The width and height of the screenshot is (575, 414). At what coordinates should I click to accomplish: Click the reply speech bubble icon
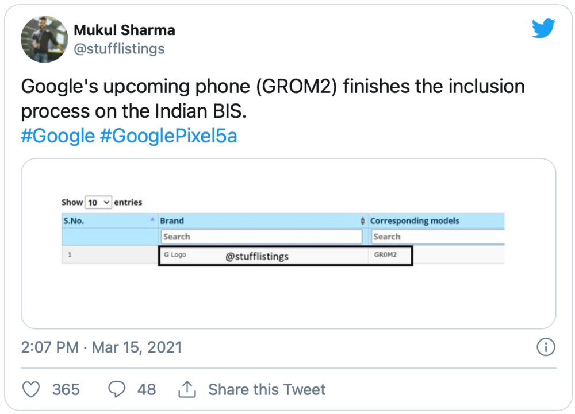[117, 389]
